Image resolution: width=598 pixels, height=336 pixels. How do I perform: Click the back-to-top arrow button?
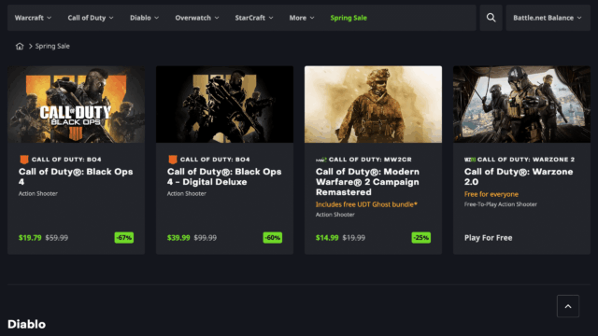click(568, 306)
